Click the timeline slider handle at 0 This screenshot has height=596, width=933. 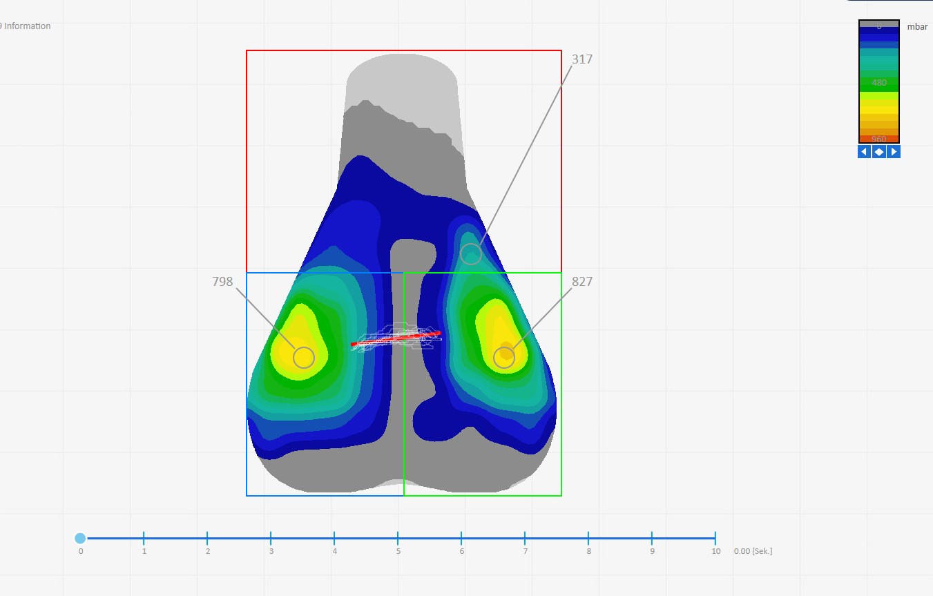pos(80,538)
